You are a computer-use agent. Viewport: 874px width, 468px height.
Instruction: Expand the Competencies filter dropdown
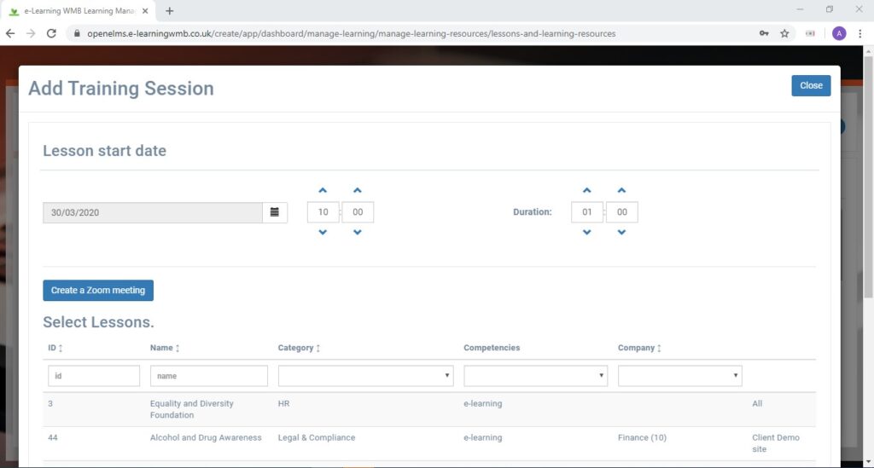(536, 376)
